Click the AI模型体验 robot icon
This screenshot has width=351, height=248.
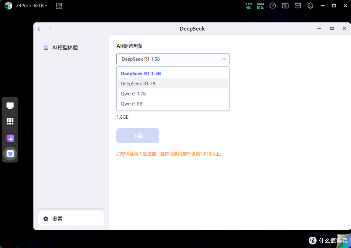tap(46, 47)
